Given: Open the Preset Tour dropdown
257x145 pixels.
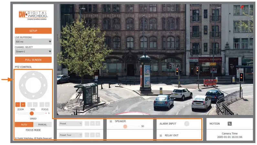Looking at the screenshot, I should click(70, 135).
